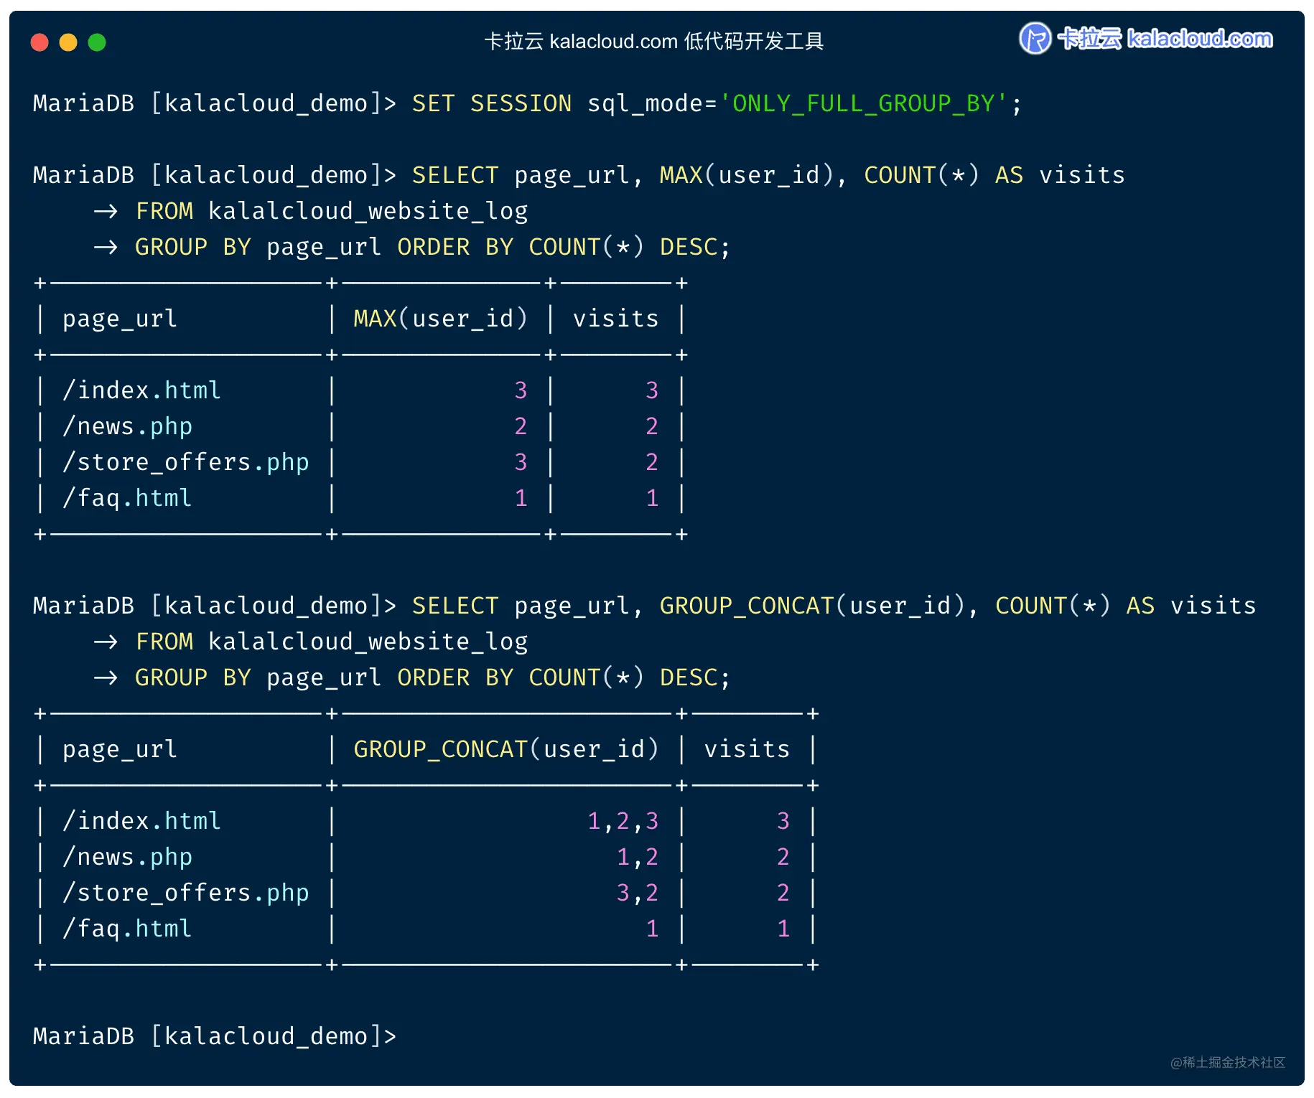Viewport: 1314px width, 1098px height.
Task: Click the 1,2 group concat value
Action: 638,857
